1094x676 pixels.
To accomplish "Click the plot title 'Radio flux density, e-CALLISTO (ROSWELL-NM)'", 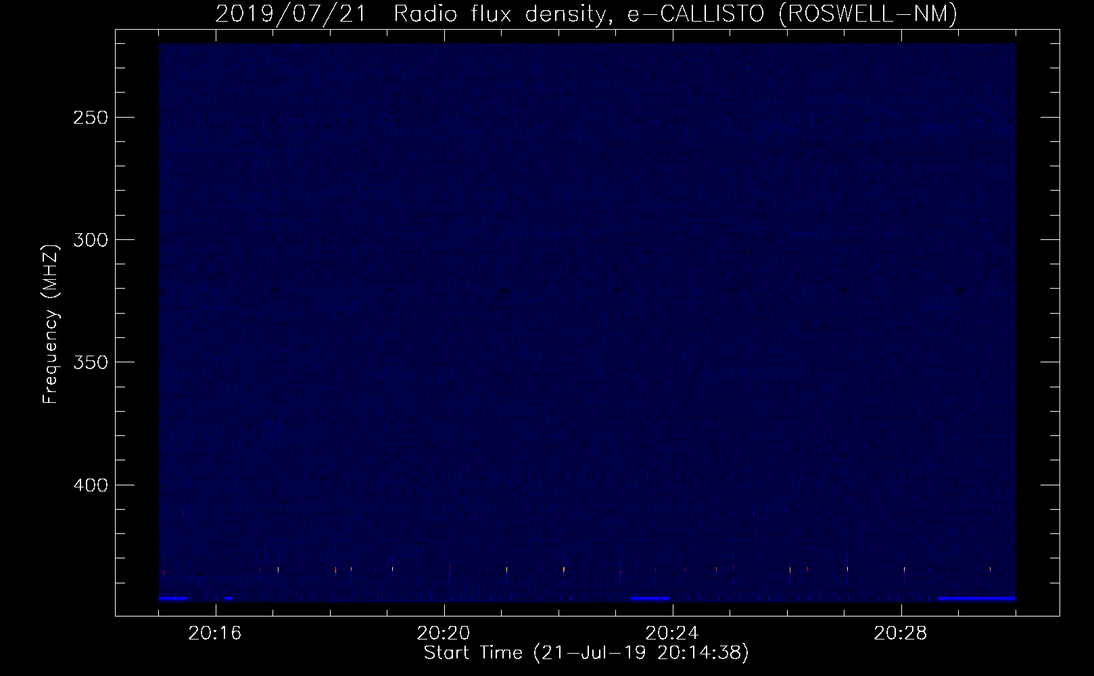I will point(675,14).
